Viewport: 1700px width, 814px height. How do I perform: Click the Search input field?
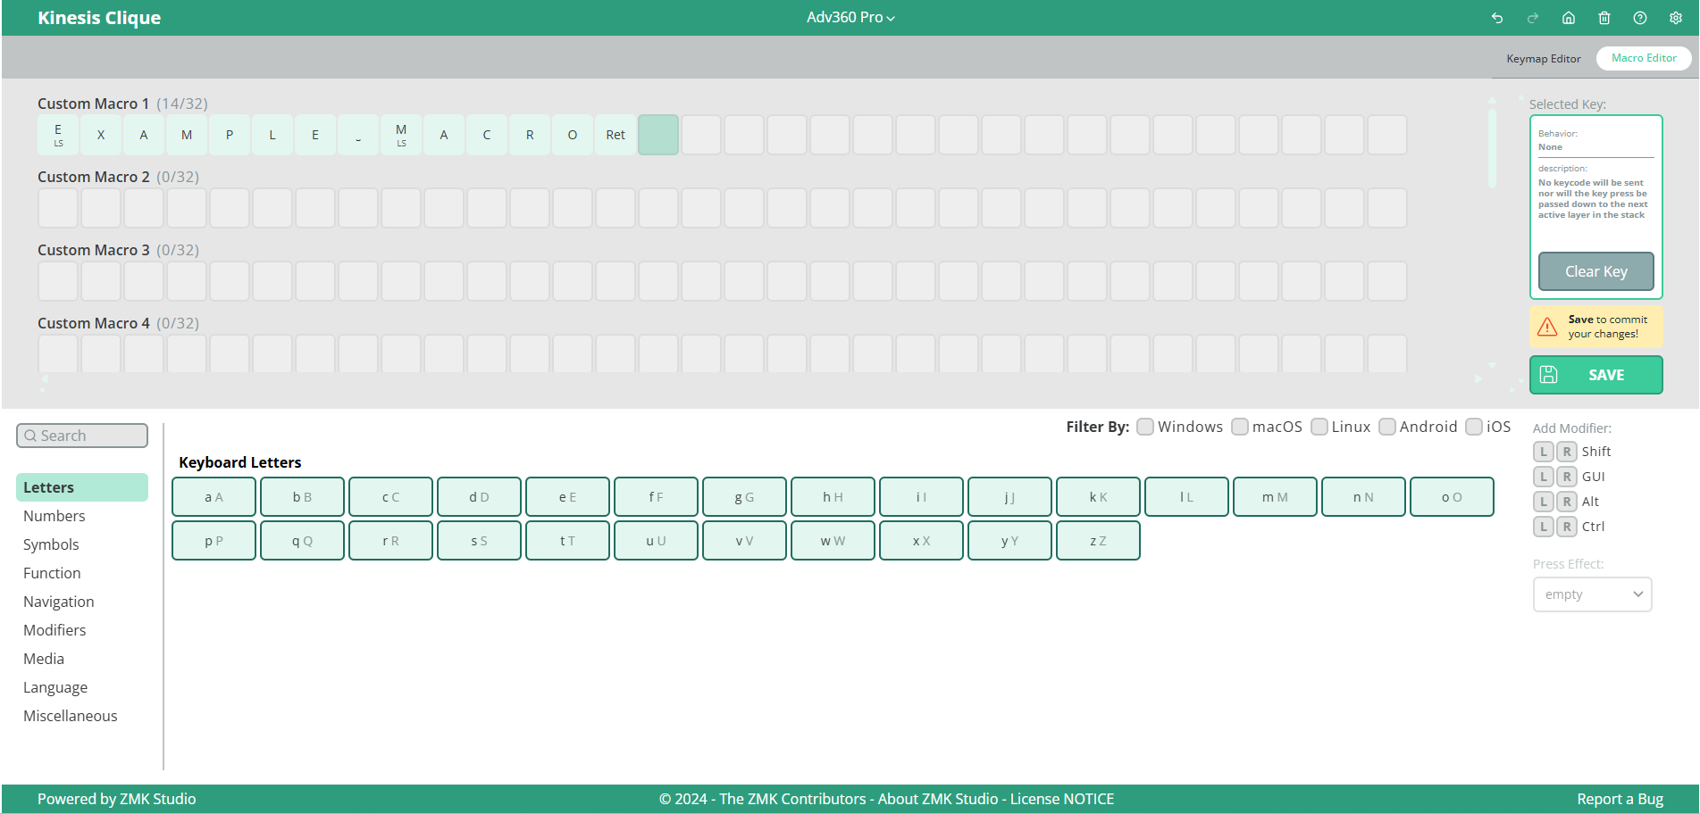tap(82, 436)
